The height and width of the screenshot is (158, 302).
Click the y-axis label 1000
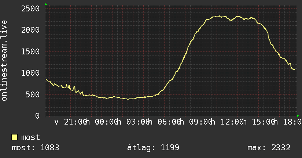click(x=30, y=73)
